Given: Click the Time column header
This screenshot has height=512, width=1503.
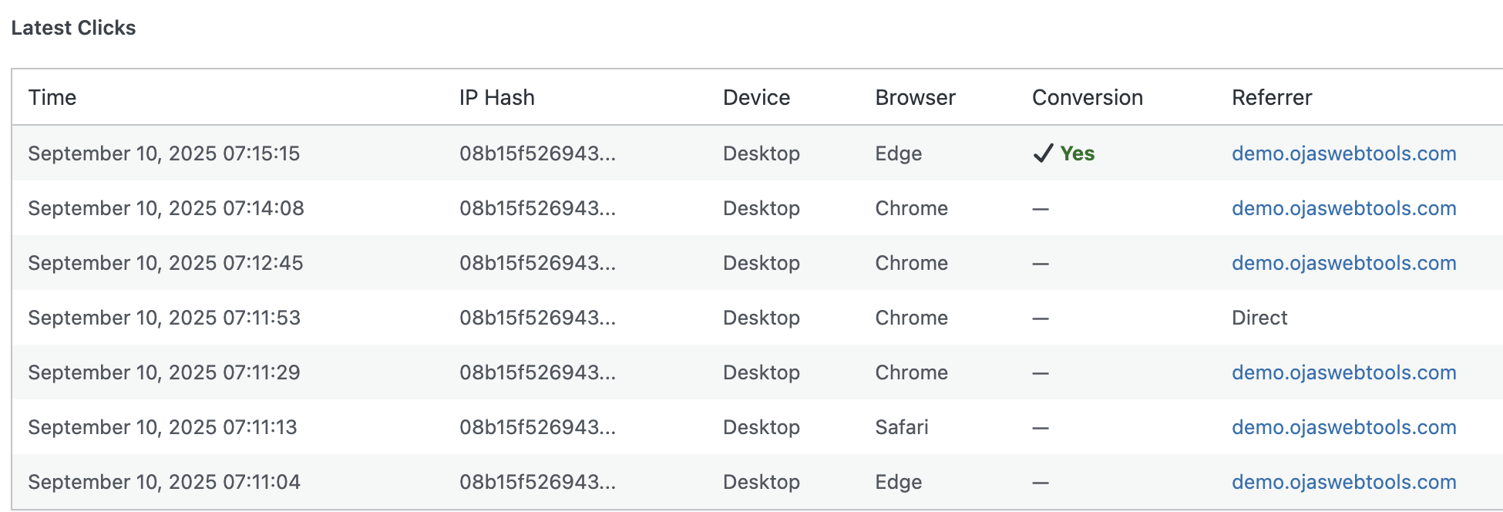Looking at the screenshot, I should coord(52,97).
